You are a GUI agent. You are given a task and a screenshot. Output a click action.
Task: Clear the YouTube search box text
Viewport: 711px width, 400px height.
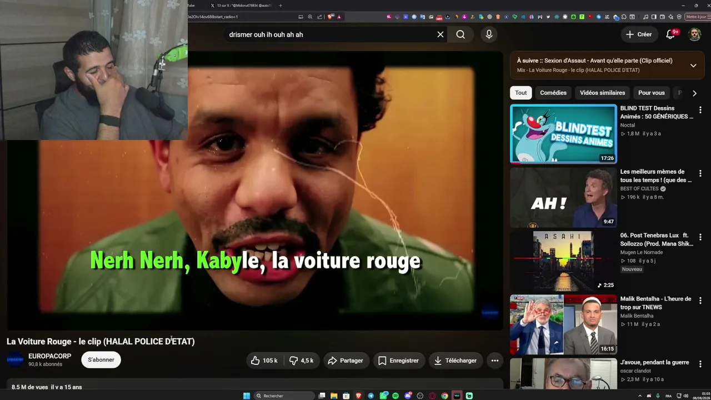click(x=440, y=34)
